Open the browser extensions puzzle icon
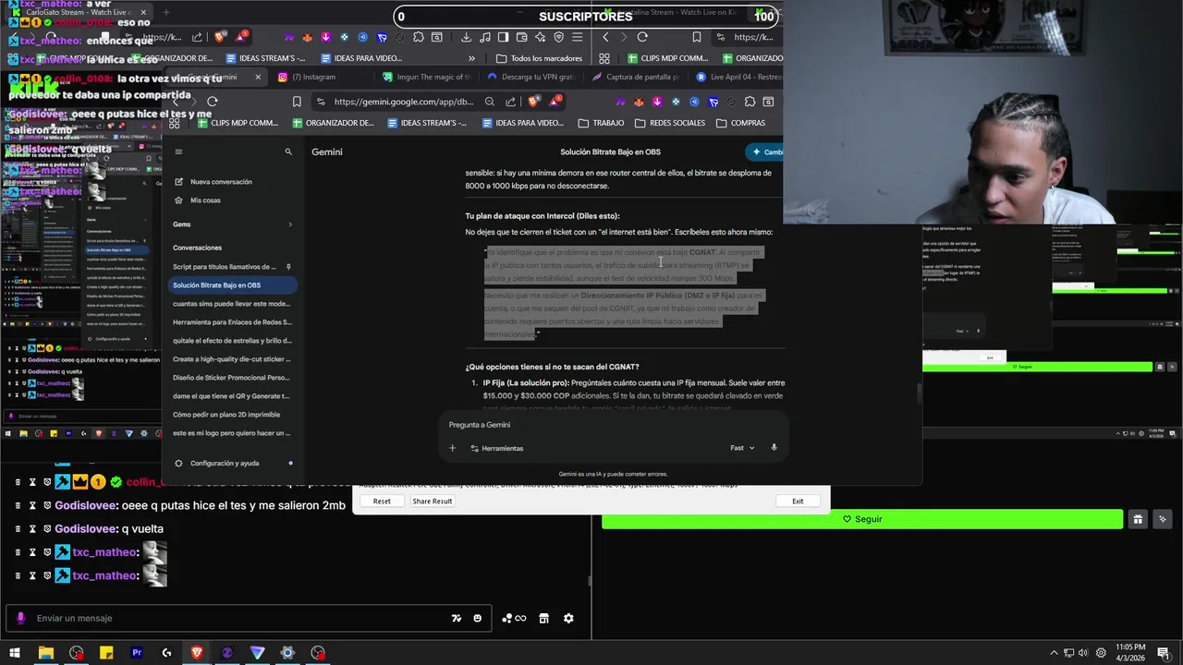The width and height of the screenshot is (1183, 665). [x=750, y=102]
